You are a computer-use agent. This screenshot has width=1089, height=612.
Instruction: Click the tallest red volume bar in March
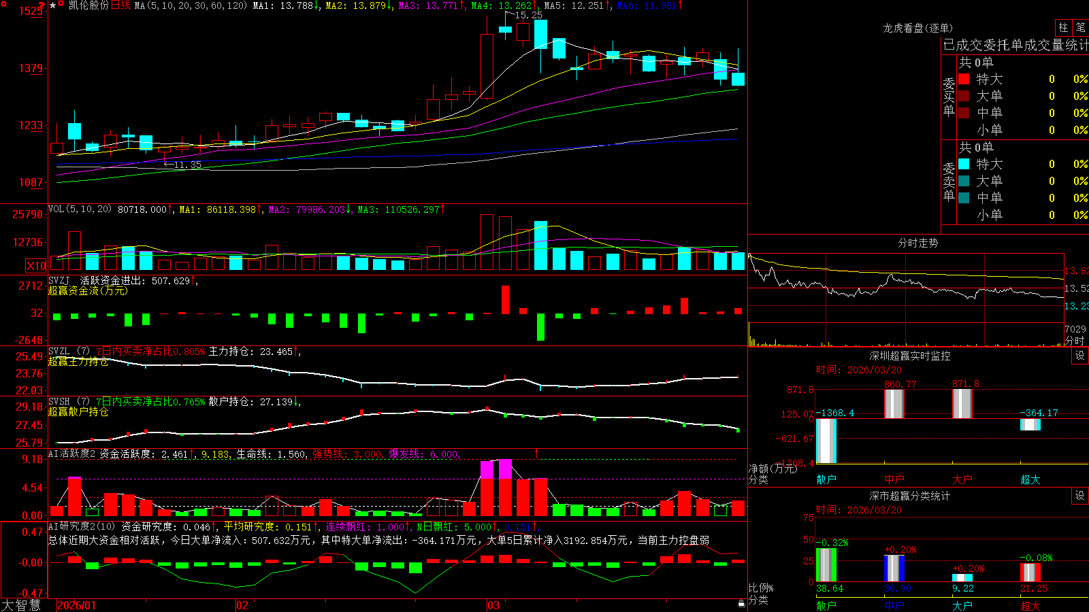click(487, 243)
